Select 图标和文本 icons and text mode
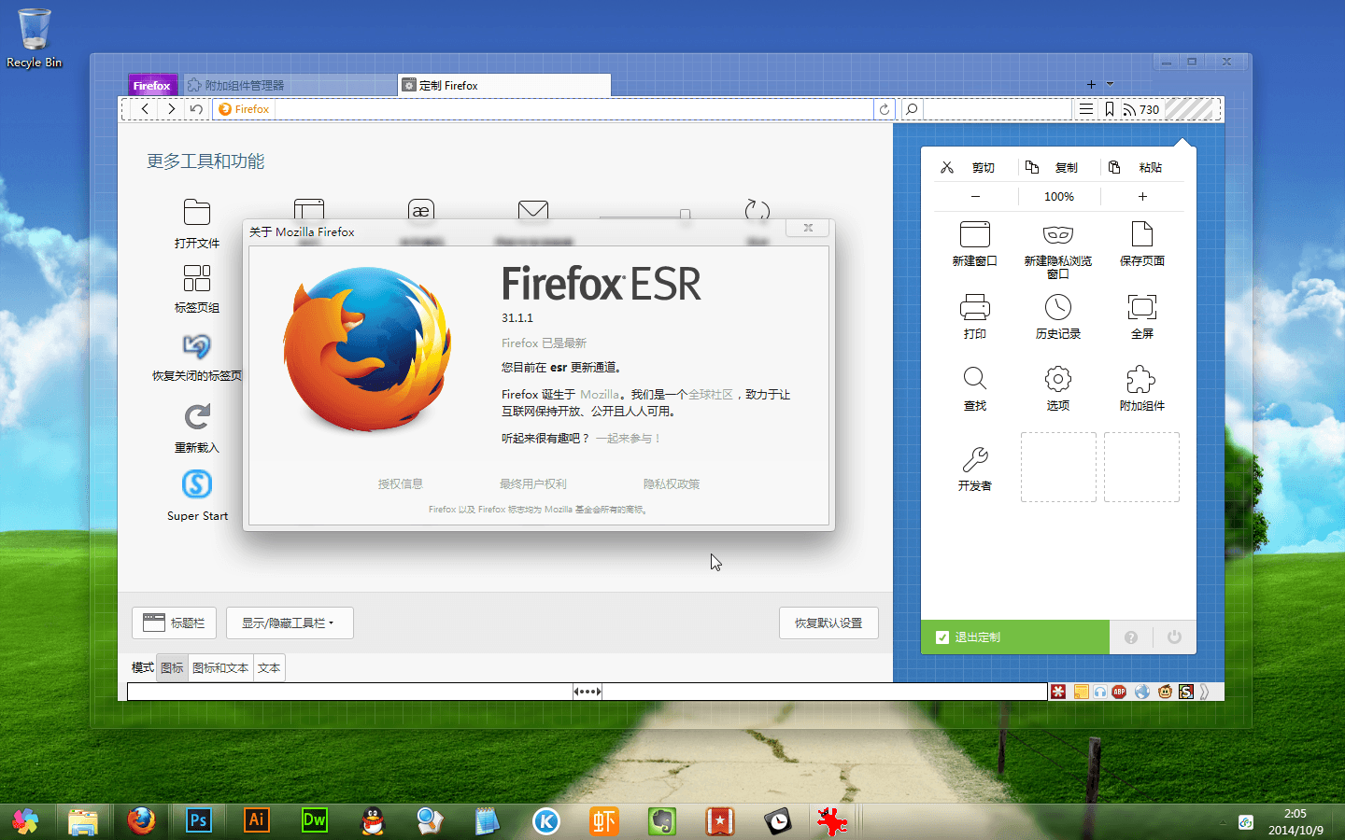Screen dimensions: 1345x840 (x=220, y=667)
